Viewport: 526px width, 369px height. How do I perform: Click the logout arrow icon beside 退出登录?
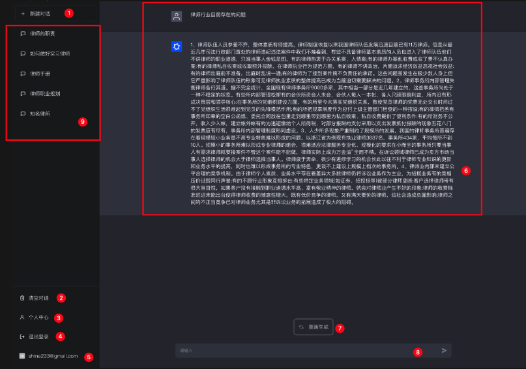click(23, 337)
